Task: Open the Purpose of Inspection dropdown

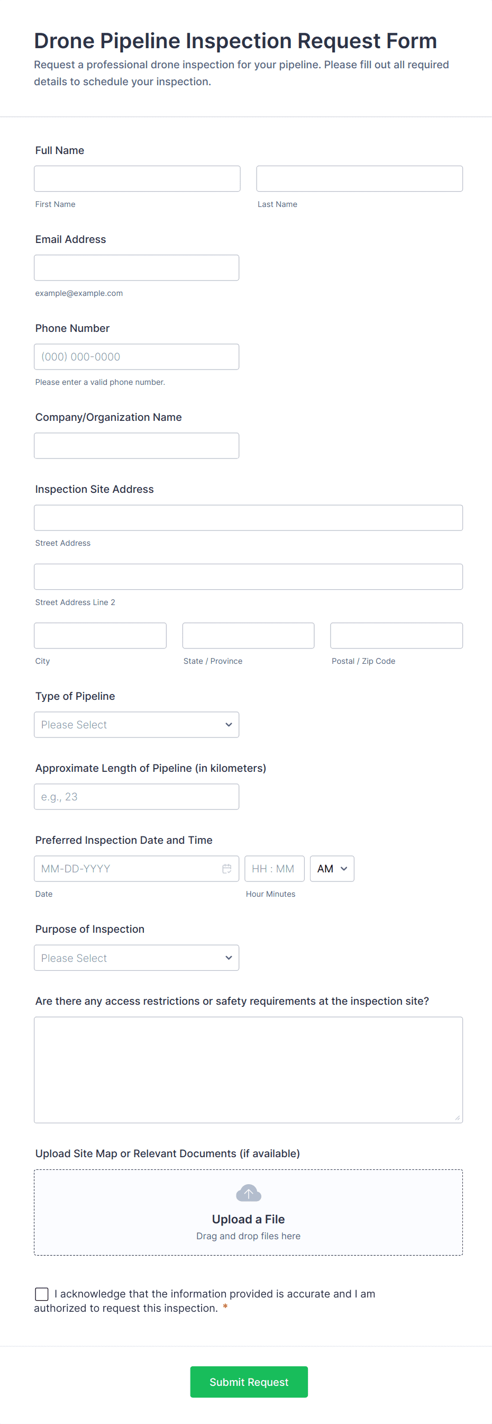Action: coord(136,958)
